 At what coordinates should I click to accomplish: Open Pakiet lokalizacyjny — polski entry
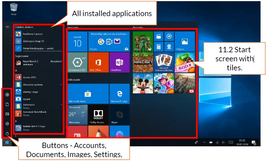[38, 48]
